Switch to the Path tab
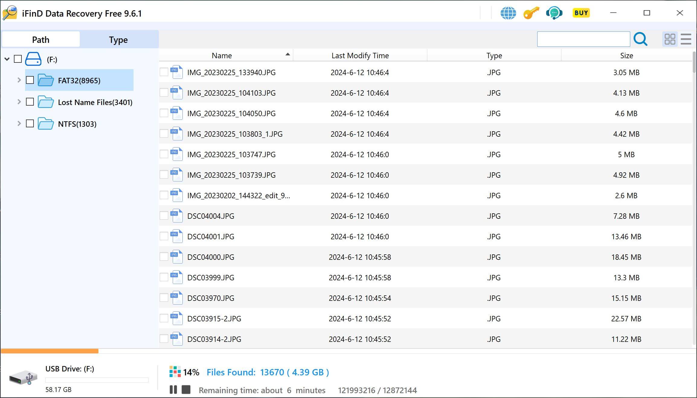 coord(41,40)
